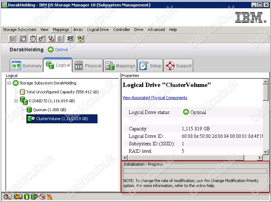Click the cylinder with camera status icon

(35, 197)
